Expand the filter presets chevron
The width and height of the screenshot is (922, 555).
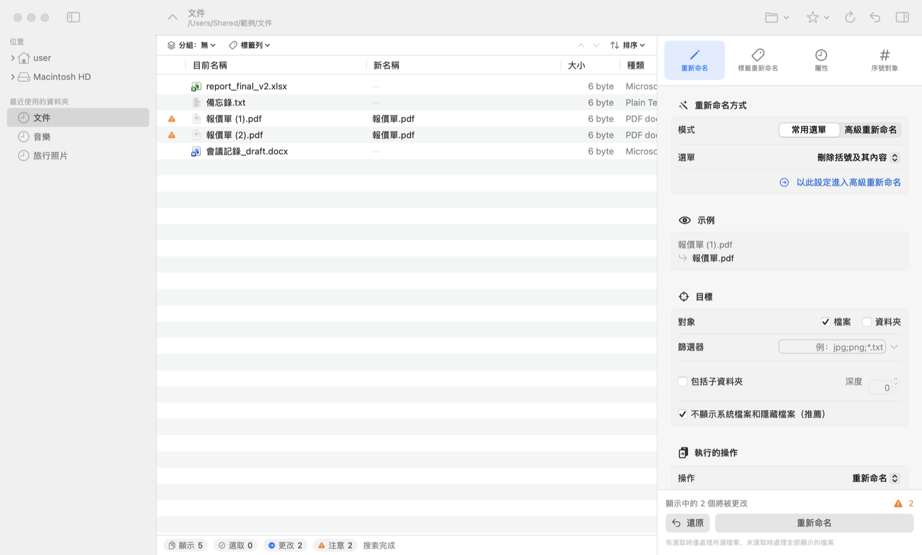894,347
